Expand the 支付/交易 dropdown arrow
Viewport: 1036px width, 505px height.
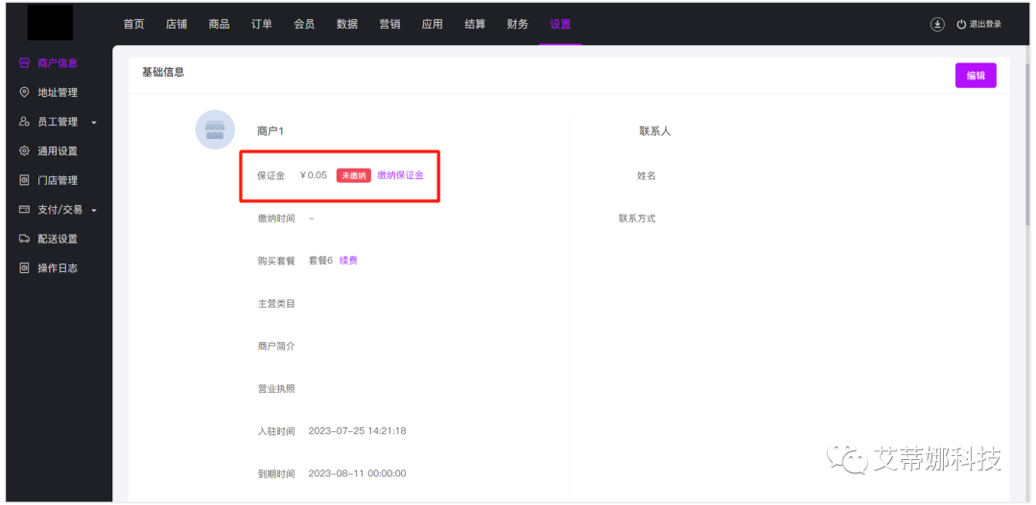pyautogui.click(x=94, y=211)
